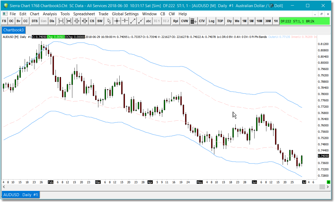Screen dimensions: 335x203
Task: Select the extending line drawing tool
Action: pyautogui.click(x=141, y=21)
